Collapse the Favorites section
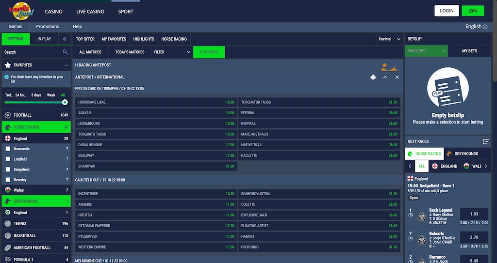 (66, 65)
